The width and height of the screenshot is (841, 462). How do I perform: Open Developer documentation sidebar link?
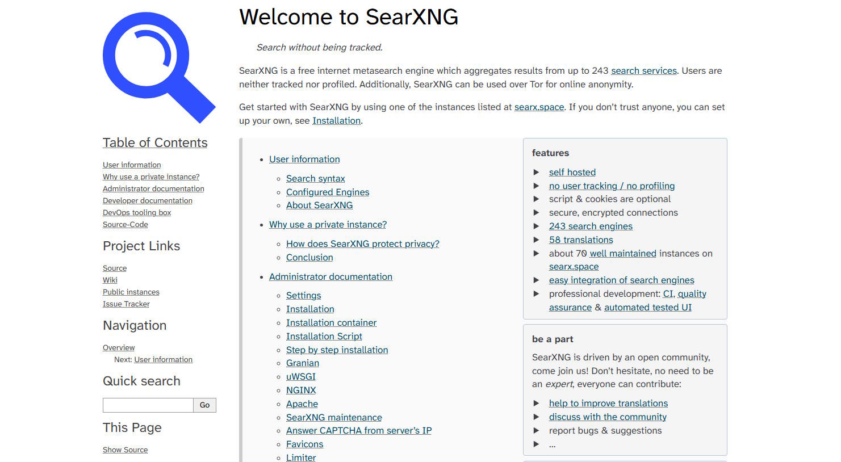pyautogui.click(x=148, y=201)
